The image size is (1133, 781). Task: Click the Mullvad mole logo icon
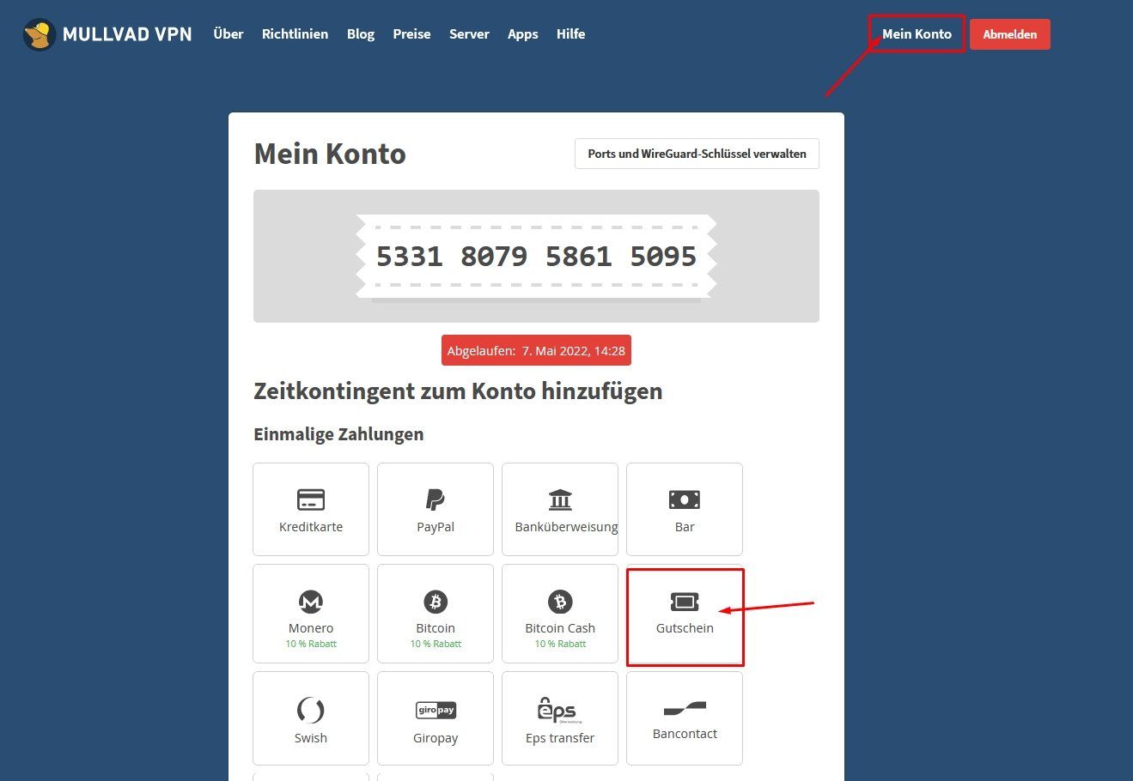[x=40, y=34]
